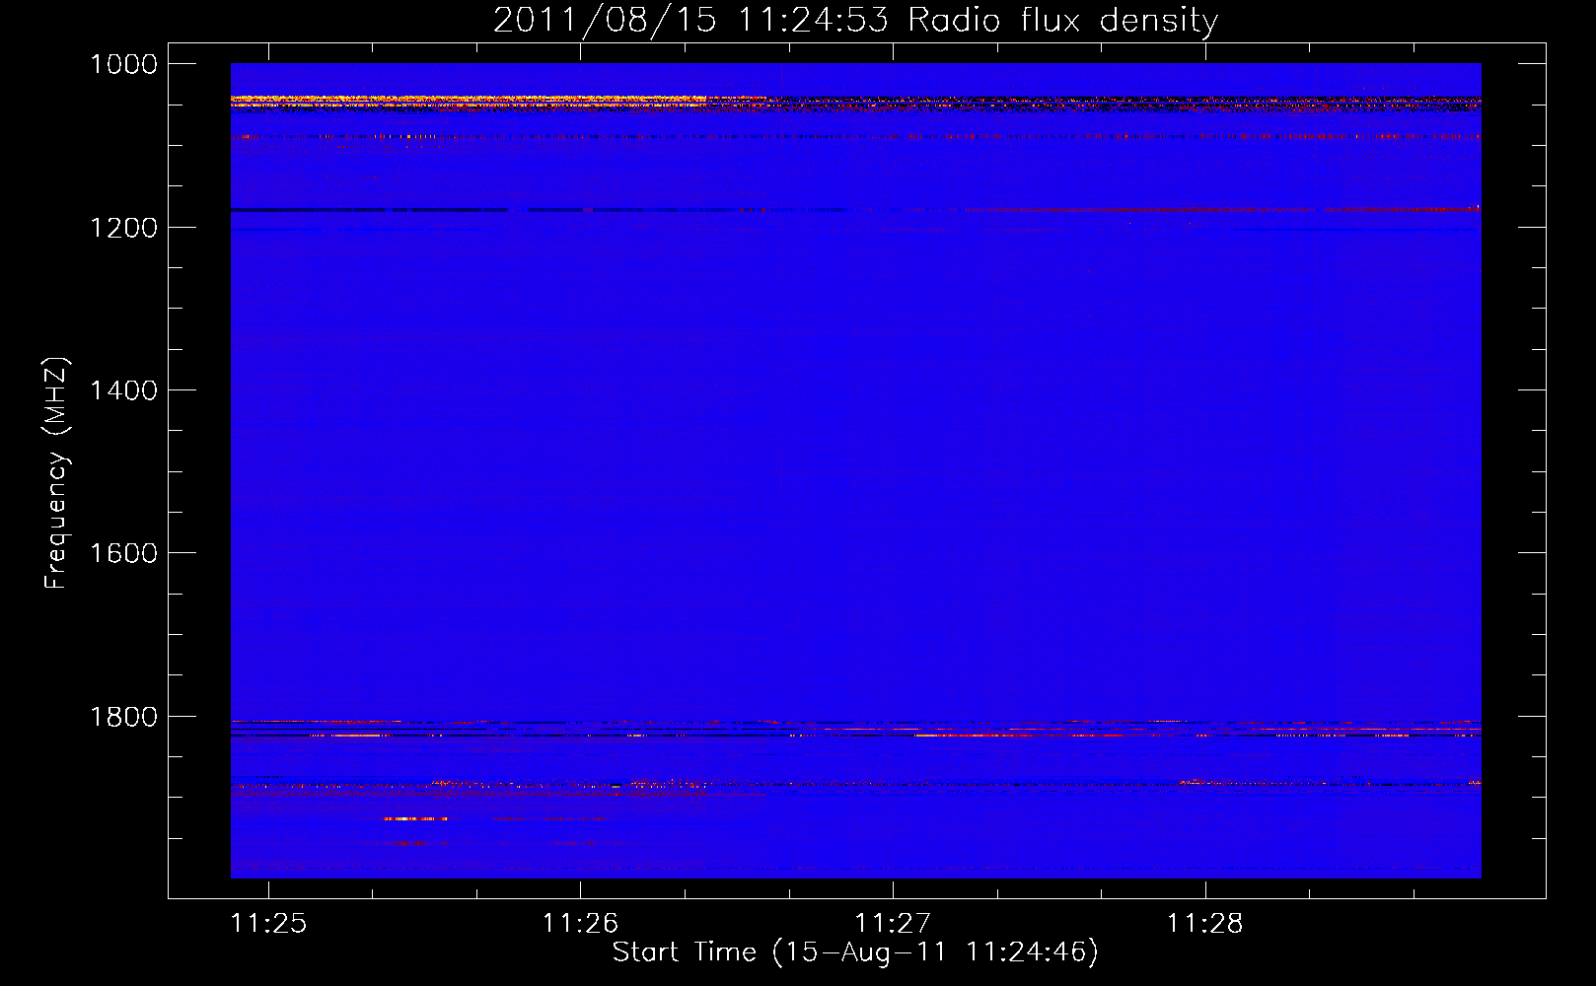Click the 'Start Time (15-Aug-11 11:24:46)' label
1596x986 pixels.
pyautogui.click(x=855, y=952)
